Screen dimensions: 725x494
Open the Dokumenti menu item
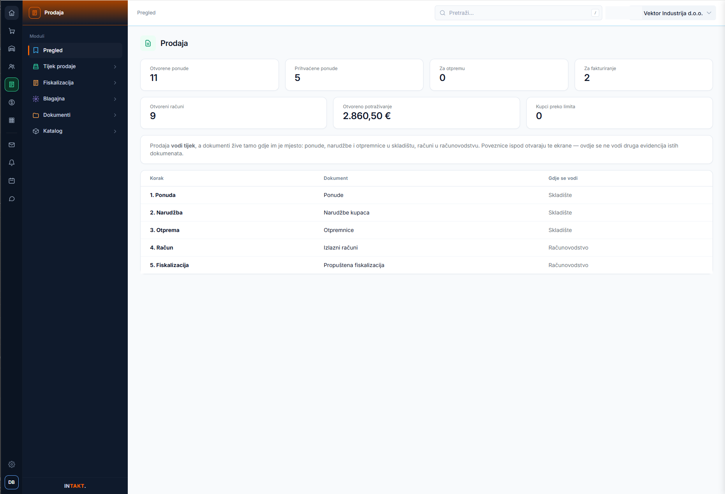click(75, 115)
